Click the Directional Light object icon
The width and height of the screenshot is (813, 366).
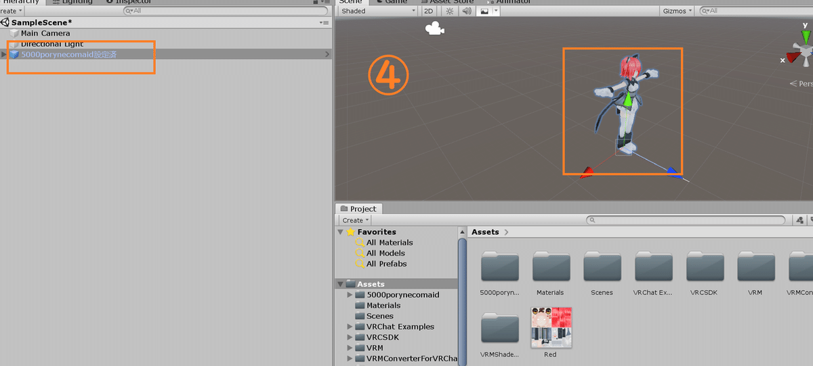[x=14, y=44]
